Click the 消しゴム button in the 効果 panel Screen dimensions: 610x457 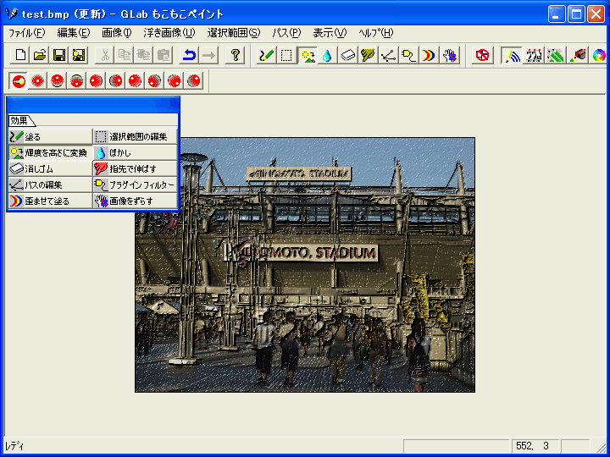point(50,169)
